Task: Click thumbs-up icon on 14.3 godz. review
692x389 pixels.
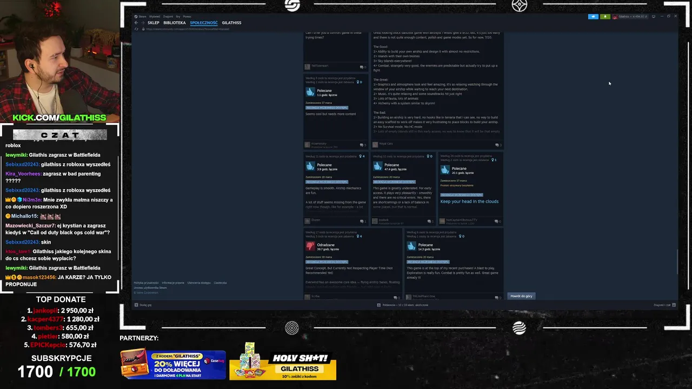Action: click(411, 246)
